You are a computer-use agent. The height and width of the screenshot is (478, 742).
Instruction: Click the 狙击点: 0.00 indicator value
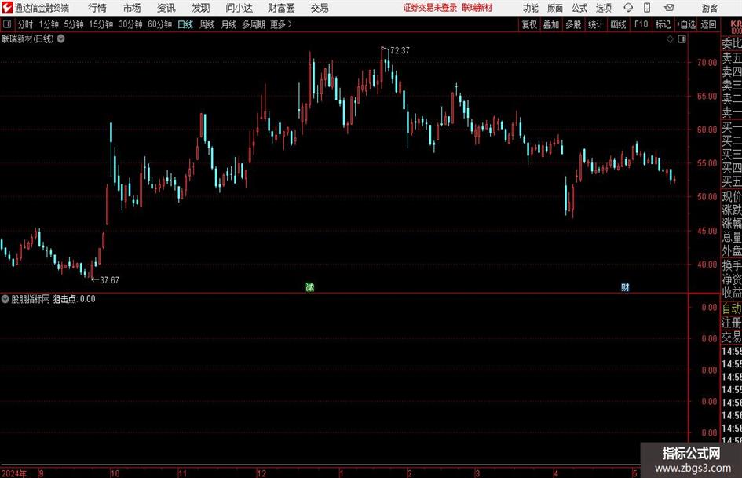click(74, 299)
